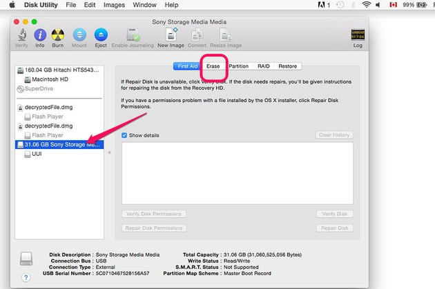Click the Verify toolbar icon
The width and height of the screenshot is (435, 289).
(x=21, y=35)
